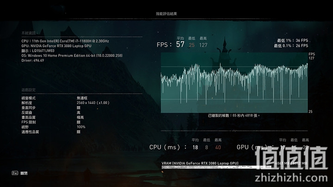Click the minimum FPS value 25 under 最低
The width and height of the screenshot is (333, 187).
pyautogui.click(x=191, y=45)
